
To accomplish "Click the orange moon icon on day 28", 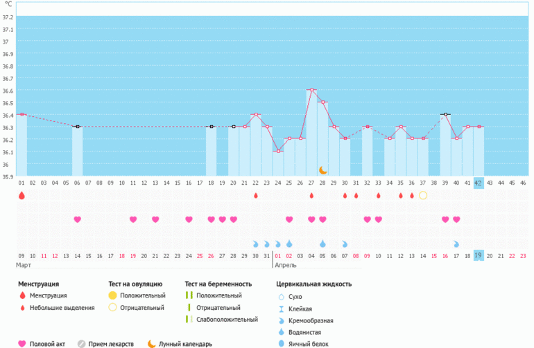I will tap(322, 170).
